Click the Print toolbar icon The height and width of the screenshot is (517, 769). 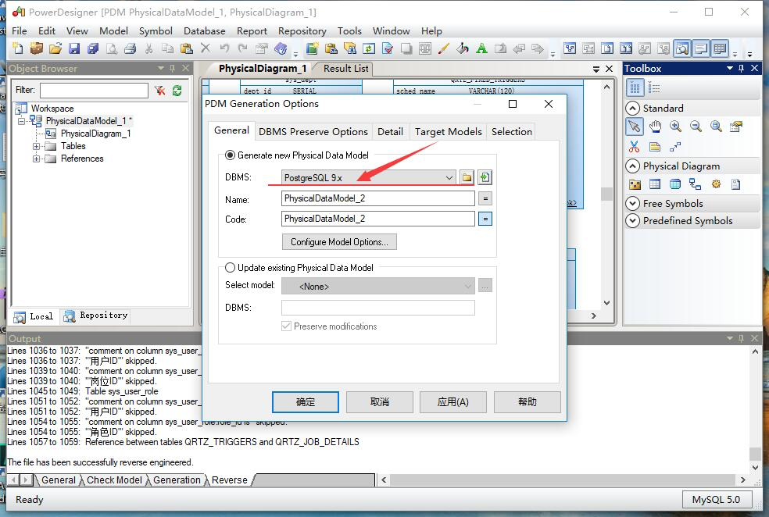130,48
